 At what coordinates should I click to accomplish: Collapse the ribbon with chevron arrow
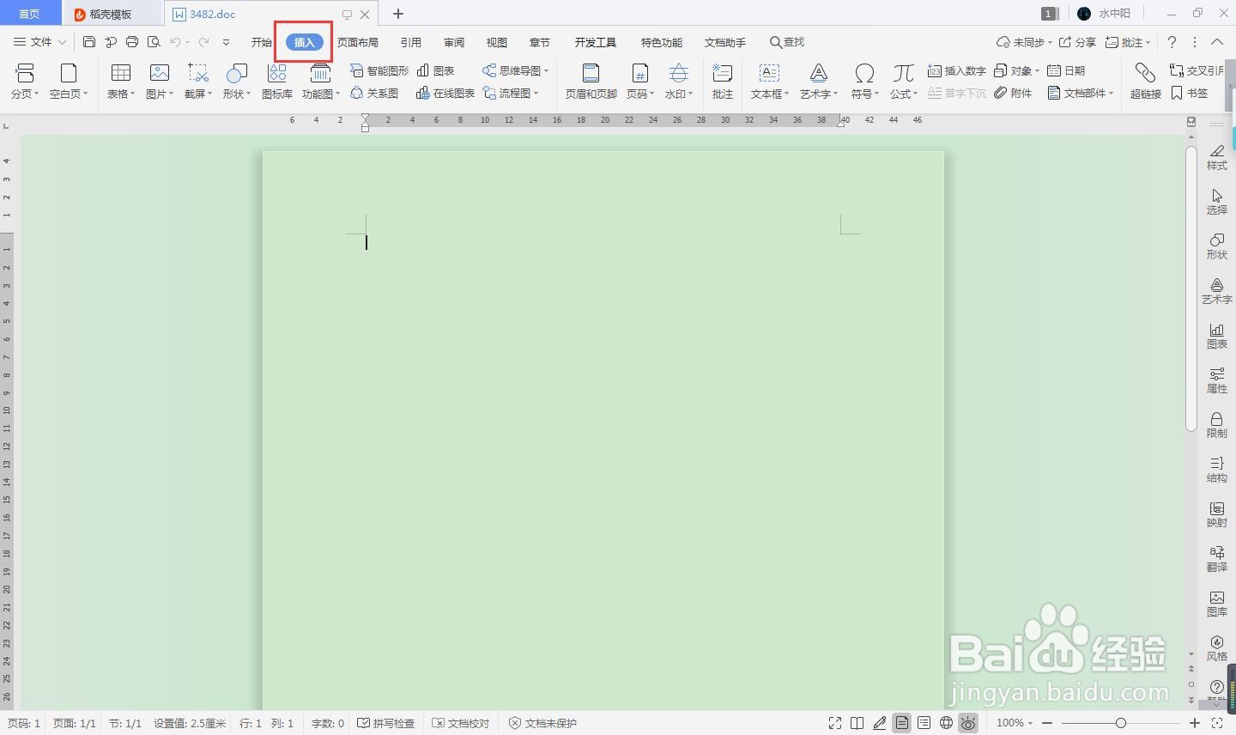point(1217,42)
